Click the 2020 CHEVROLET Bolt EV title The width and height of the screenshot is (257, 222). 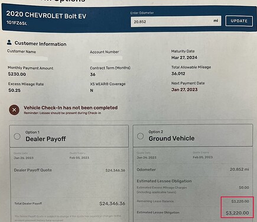point(46,15)
